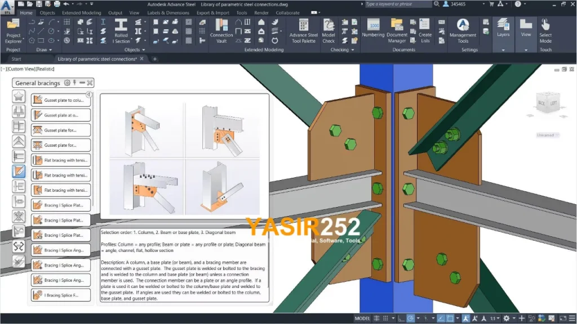Screen dimensions: 577x324
Task: Open the Connection Vault
Action: [221, 31]
